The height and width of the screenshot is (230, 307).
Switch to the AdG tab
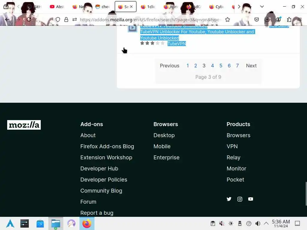pyautogui.click(x=194, y=7)
